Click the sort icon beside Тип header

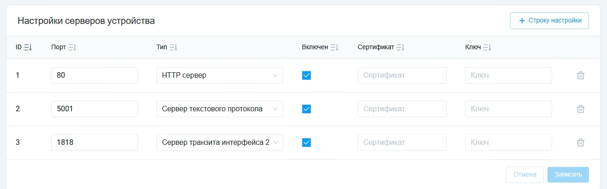pyautogui.click(x=173, y=47)
